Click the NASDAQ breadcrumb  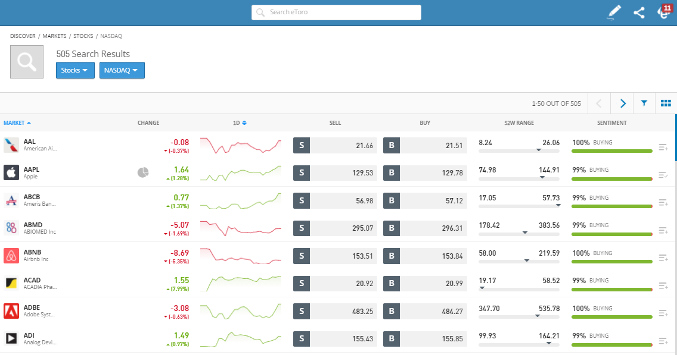coord(111,36)
